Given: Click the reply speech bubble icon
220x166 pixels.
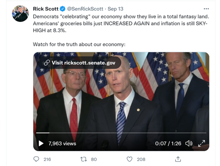Looking at the screenshot, I should click(x=36, y=159).
